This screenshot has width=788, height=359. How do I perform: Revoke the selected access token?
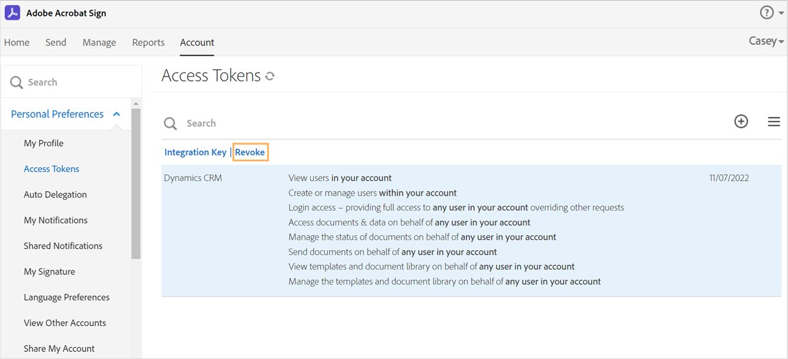[250, 152]
